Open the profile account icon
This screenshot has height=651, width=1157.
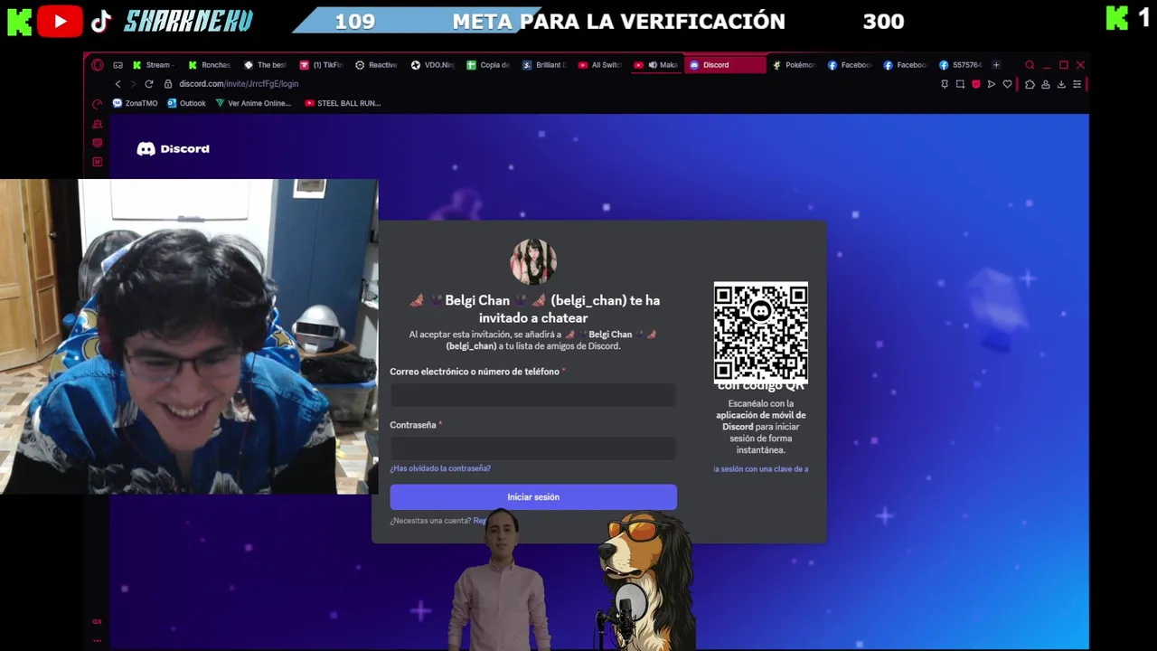click(x=1046, y=84)
